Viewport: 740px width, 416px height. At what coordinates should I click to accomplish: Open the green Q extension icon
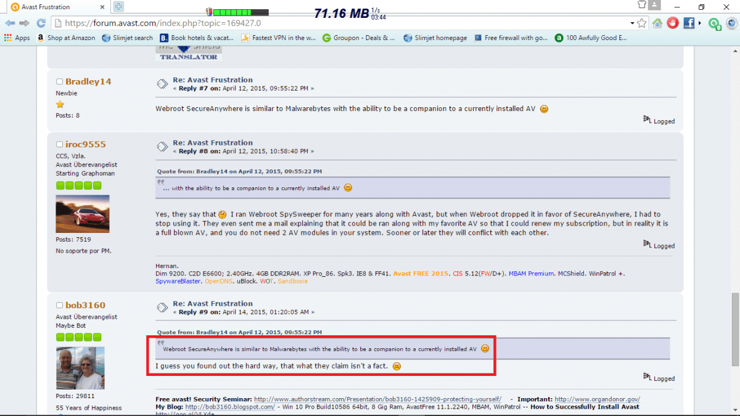[x=713, y=23]
